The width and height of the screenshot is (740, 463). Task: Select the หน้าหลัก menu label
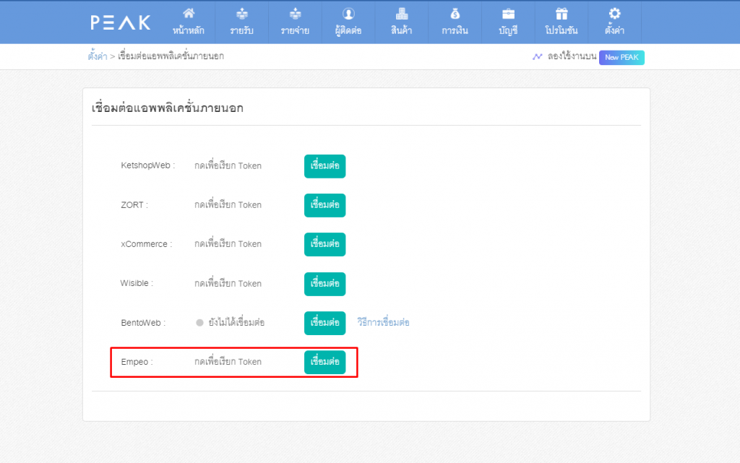189,30
